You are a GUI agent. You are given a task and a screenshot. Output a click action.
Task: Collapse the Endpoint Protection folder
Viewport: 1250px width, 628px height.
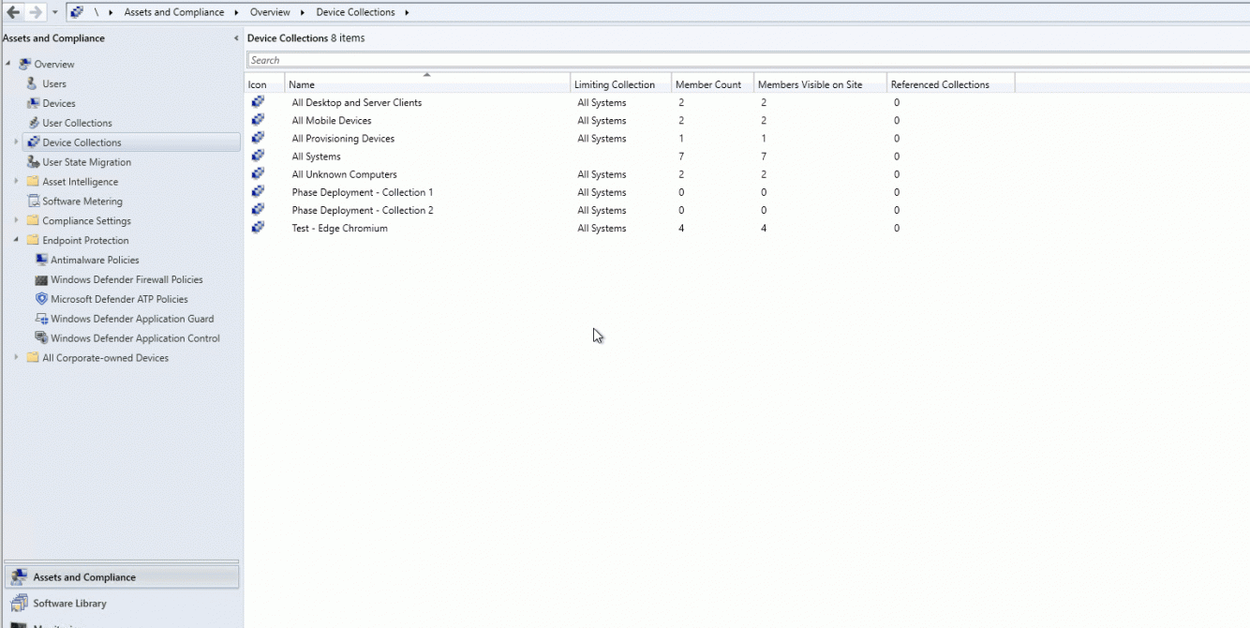[15, 240]
